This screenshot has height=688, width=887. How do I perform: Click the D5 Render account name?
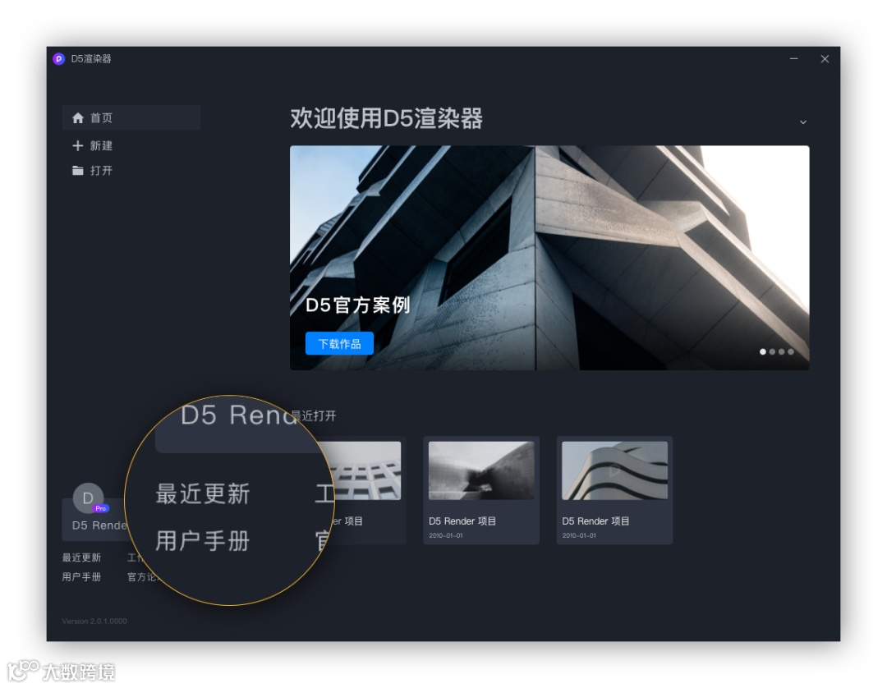99,525
